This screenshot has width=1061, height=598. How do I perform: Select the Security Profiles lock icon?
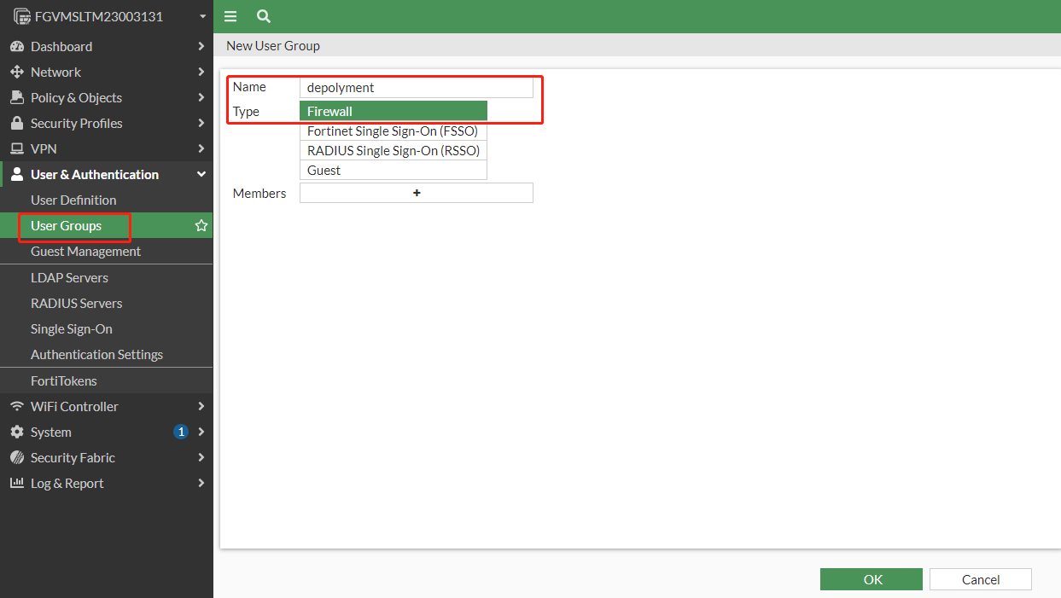point(18,123)
